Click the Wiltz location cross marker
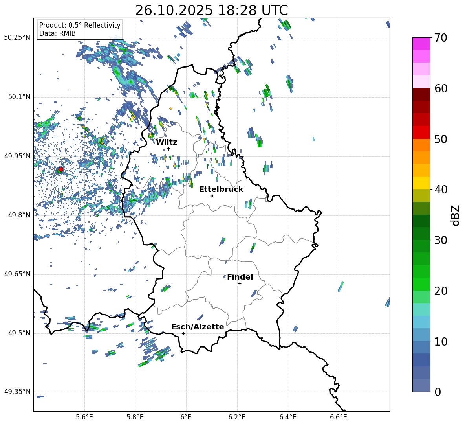The width and height of the screenshot is (465, 425). point(168,149)
